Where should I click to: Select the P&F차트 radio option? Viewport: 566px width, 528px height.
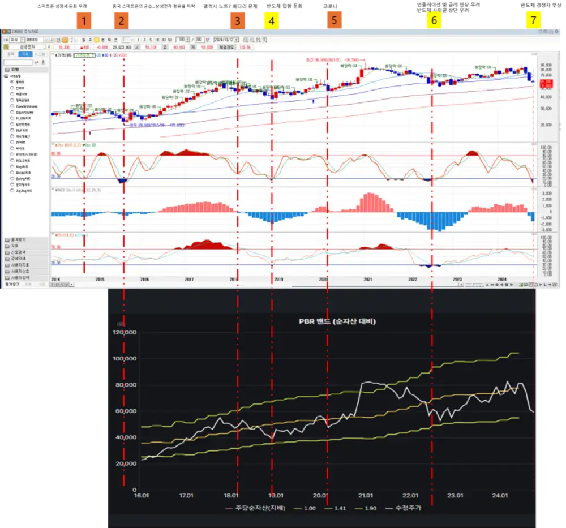19,130
